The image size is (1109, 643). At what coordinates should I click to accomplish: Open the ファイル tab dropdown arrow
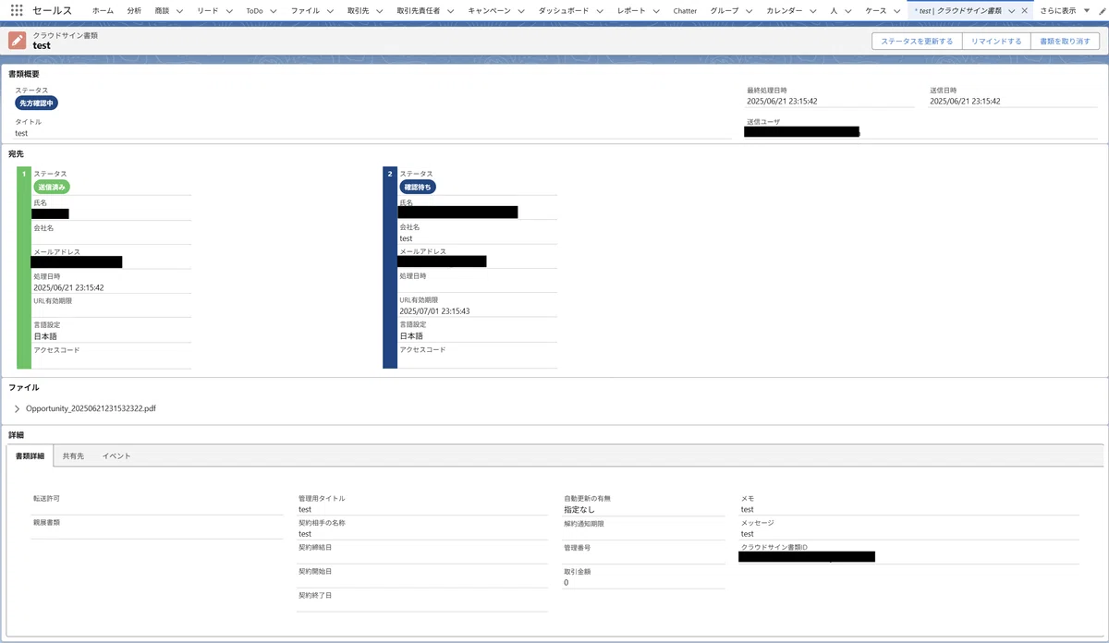[329, 10]
